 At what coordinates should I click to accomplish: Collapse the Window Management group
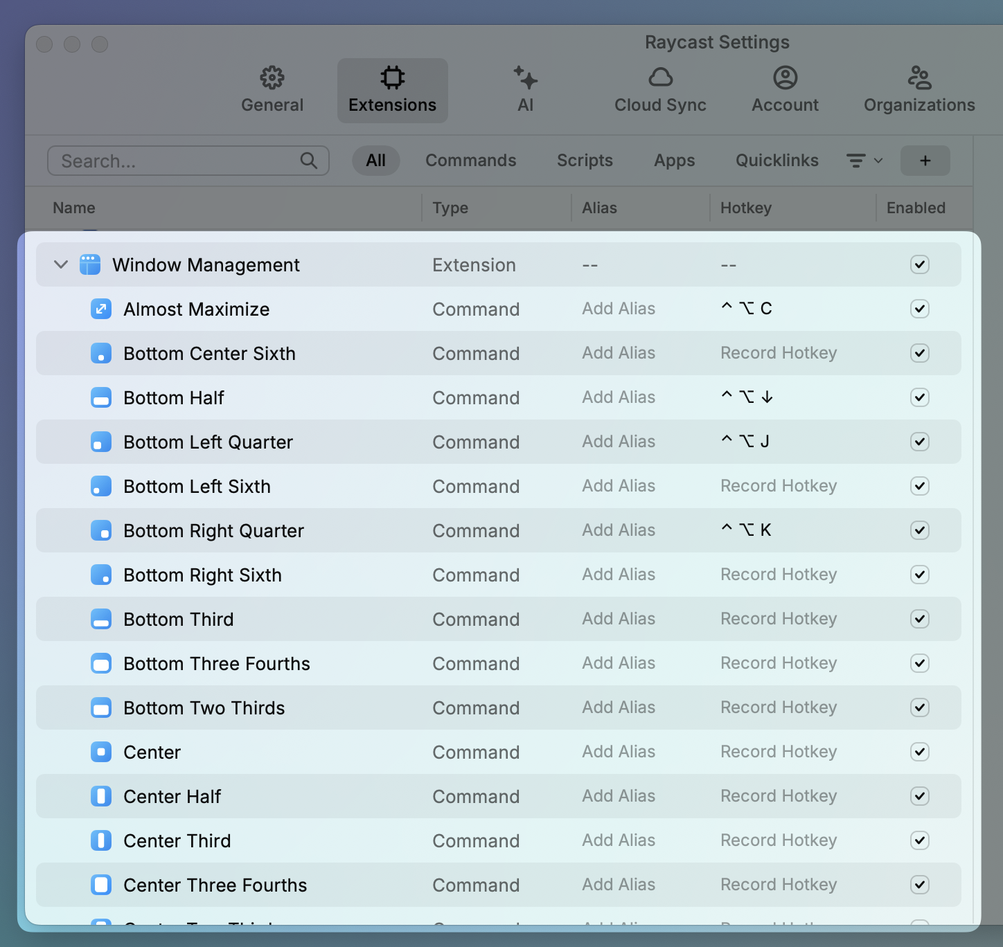click(61, 264)
